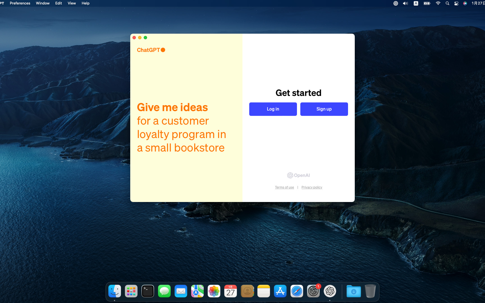Screen dimensions: 485x303
Task: Open Launchpad from the Dock
Action: click(x=131, y=291)
